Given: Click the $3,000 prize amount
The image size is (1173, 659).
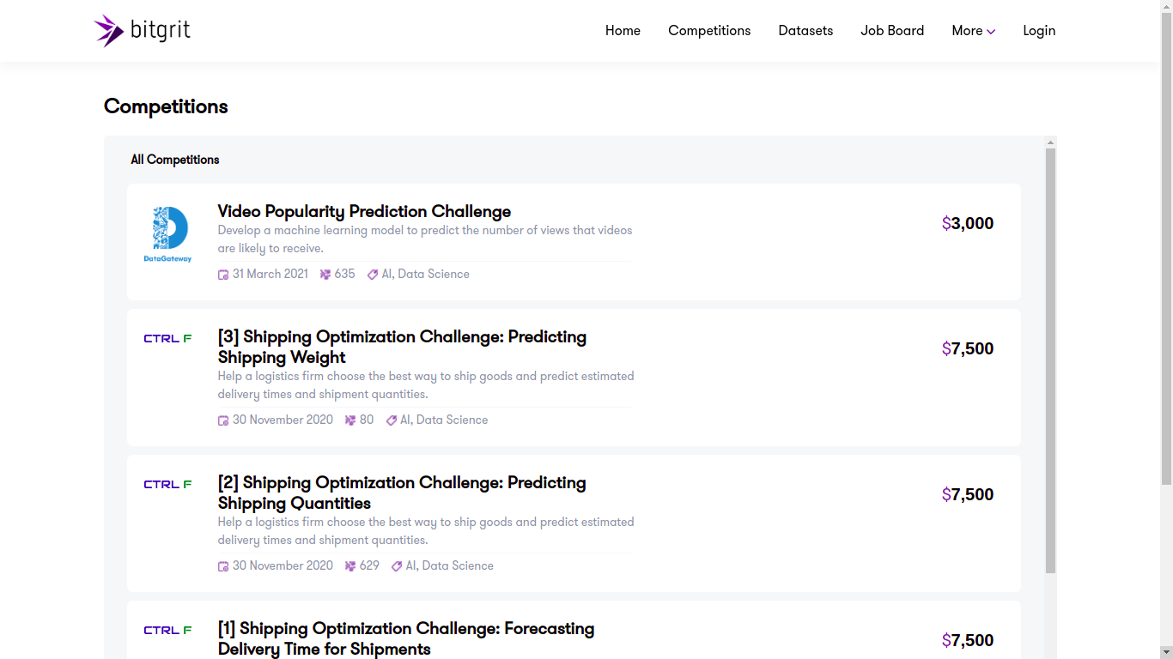Looking at the screenshot, I should tap(968, 223).
